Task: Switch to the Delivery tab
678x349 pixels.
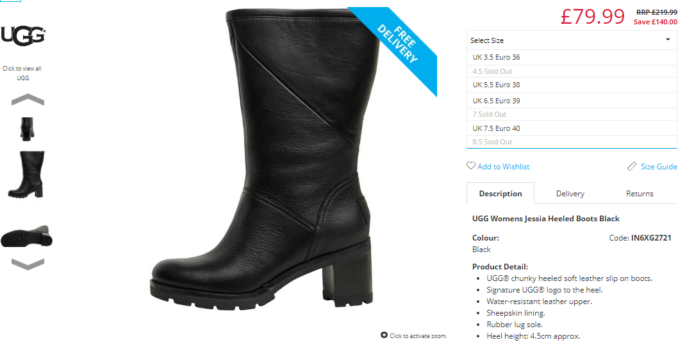Action: [x=570, y=194]
